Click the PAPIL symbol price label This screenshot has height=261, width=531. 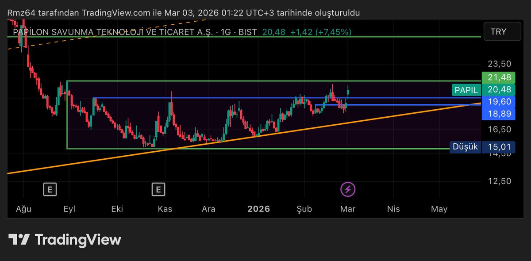(x=466, y=90)
